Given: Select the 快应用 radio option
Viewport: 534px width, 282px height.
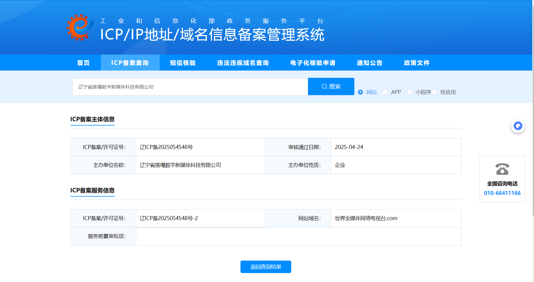Looking at the screenshot, I should (435, 92).
